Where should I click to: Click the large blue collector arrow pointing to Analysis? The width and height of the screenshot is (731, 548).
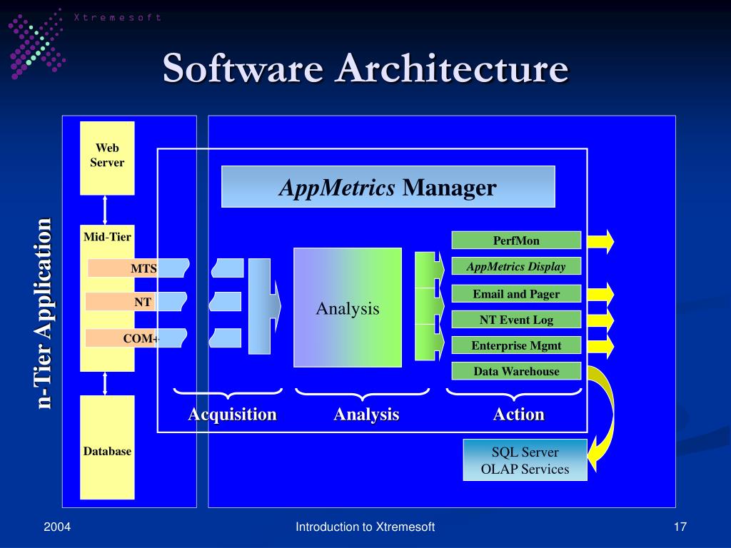pyautogui.click(x=264, y=306)
